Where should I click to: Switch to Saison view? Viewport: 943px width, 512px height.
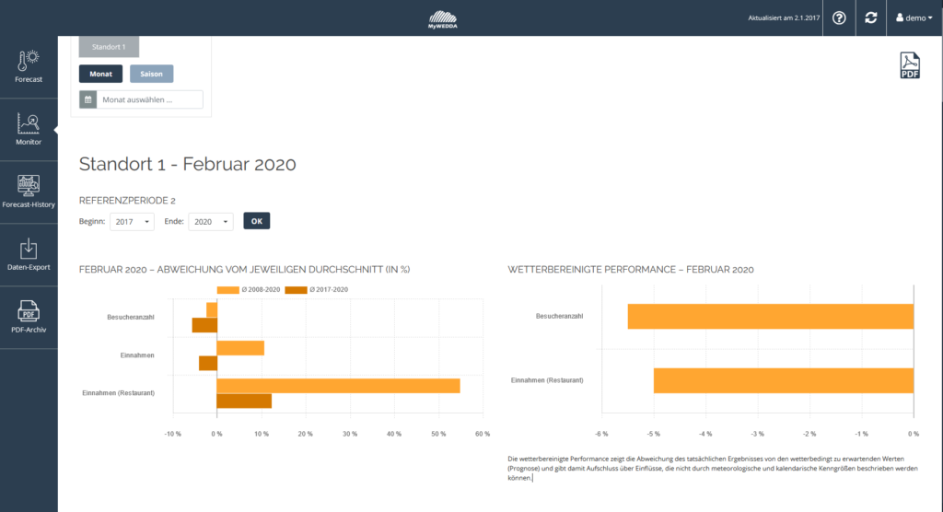[151, 74]
